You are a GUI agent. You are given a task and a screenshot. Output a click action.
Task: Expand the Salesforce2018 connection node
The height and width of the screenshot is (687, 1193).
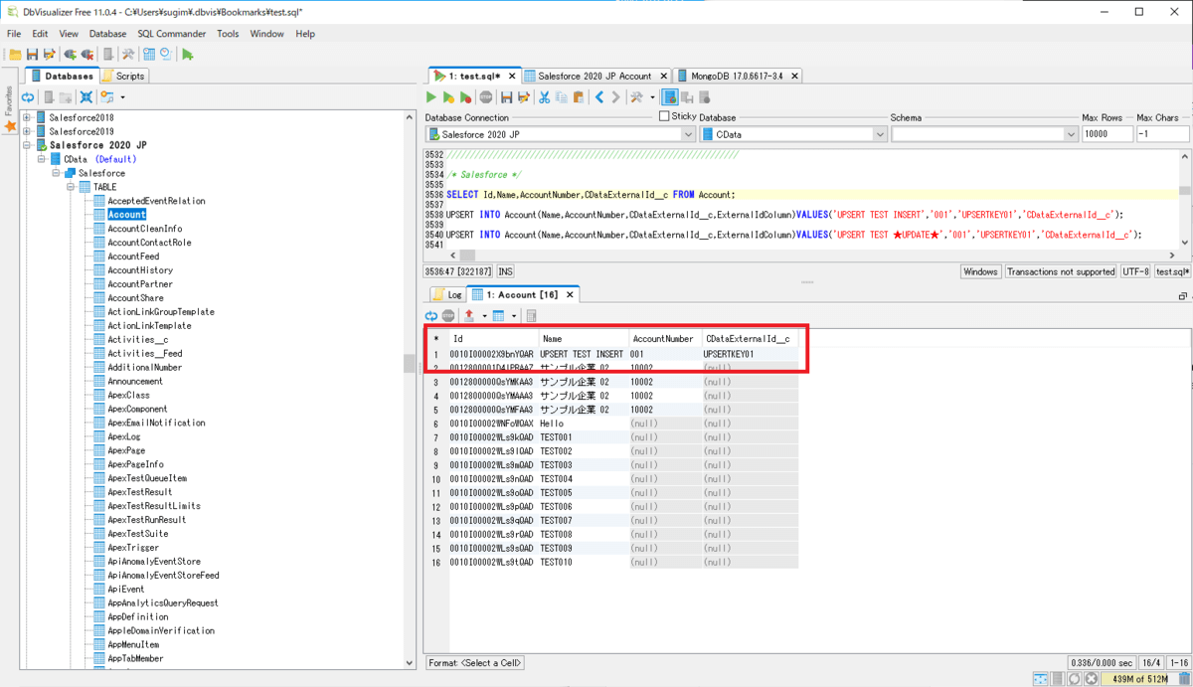click(28, 117)
